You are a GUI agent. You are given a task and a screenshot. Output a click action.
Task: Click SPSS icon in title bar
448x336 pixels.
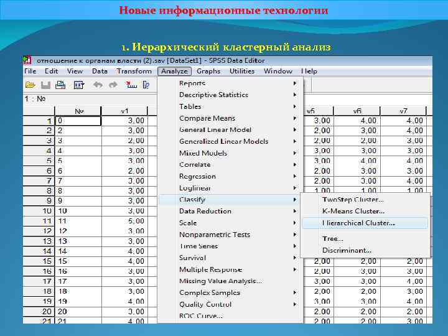[x=27, y=60]
